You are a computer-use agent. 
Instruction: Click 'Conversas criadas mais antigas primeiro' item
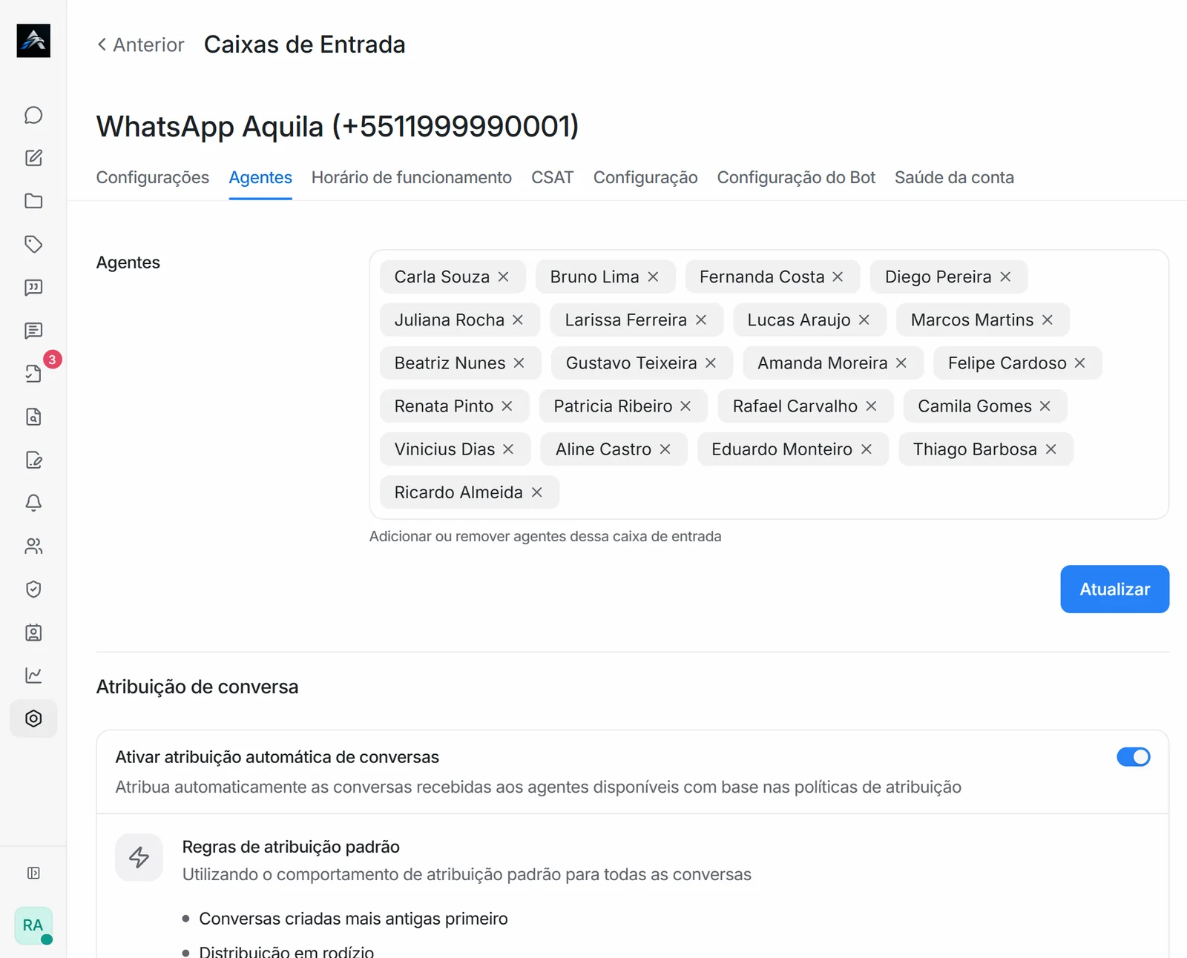click(x=353, y=919)
